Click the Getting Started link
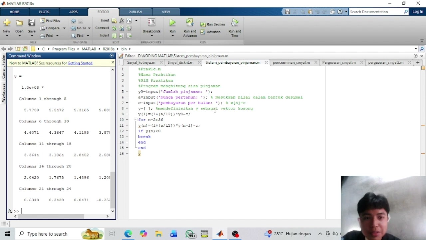Image resolution: width=426 pixels, height=240 pixels. coord(80,63)
